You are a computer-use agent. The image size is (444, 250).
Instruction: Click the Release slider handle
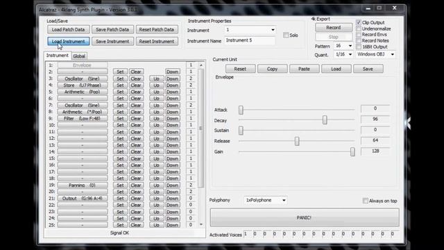(297, 141)
